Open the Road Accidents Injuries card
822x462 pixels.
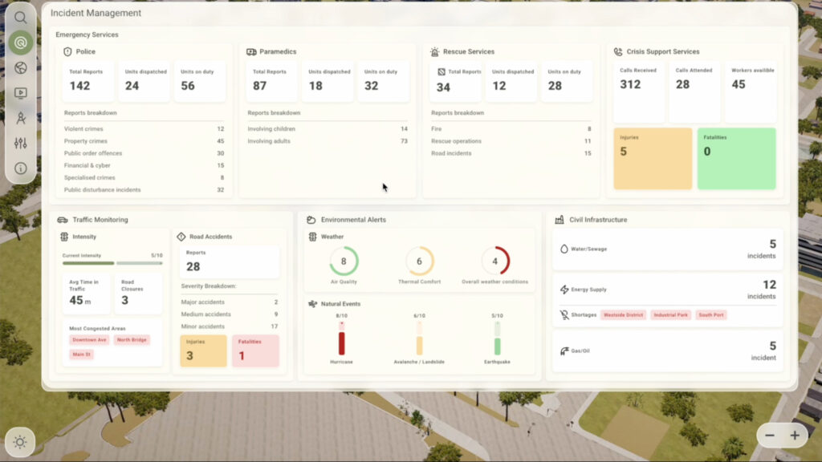pyautogui.click(x=203, y=351)
